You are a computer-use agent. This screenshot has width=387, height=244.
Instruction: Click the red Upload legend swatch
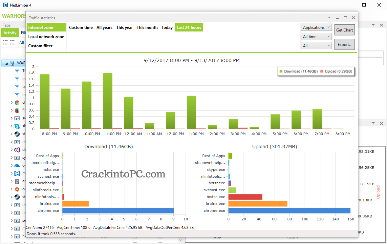tap(322, 71)
